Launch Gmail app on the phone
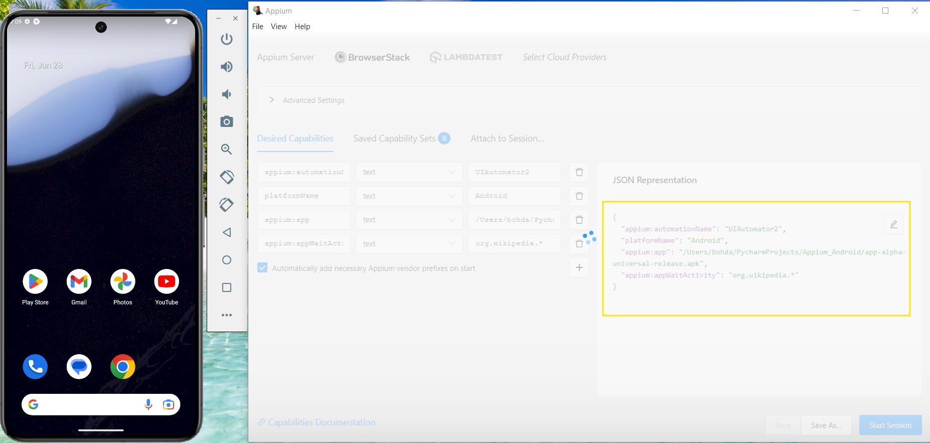 [x=79, y=281]
